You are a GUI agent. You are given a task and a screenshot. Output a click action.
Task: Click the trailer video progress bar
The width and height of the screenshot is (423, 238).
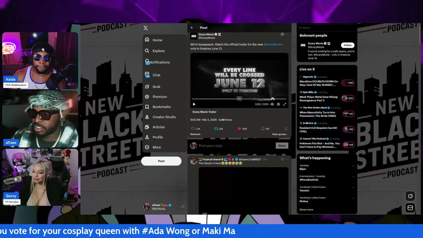point(239,99)
